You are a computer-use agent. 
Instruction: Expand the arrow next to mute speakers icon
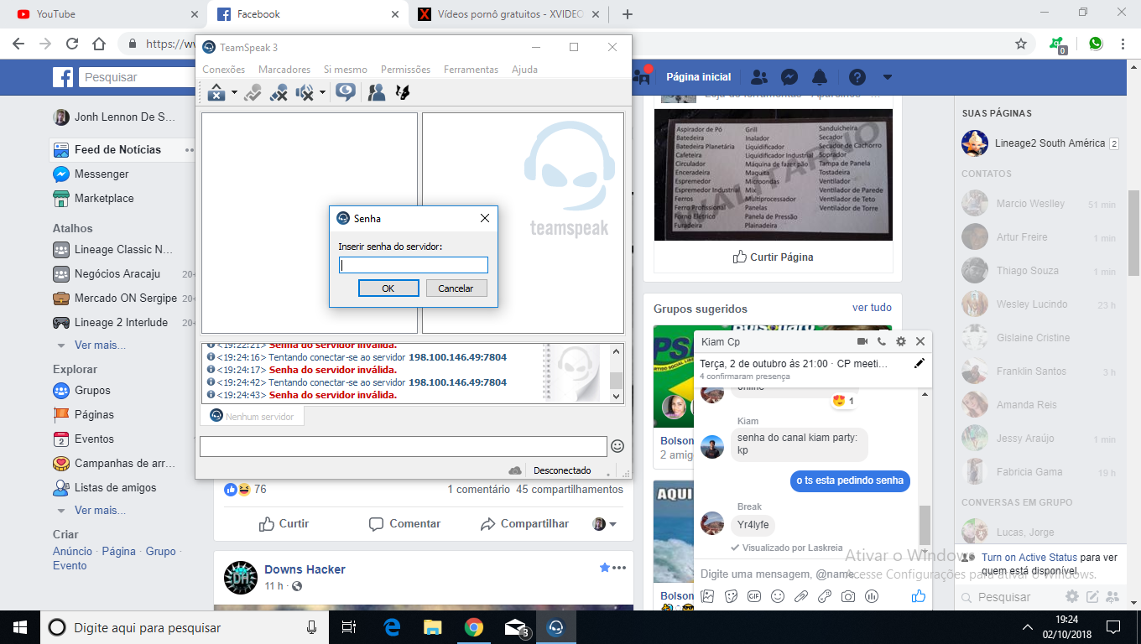pos(322,92)
